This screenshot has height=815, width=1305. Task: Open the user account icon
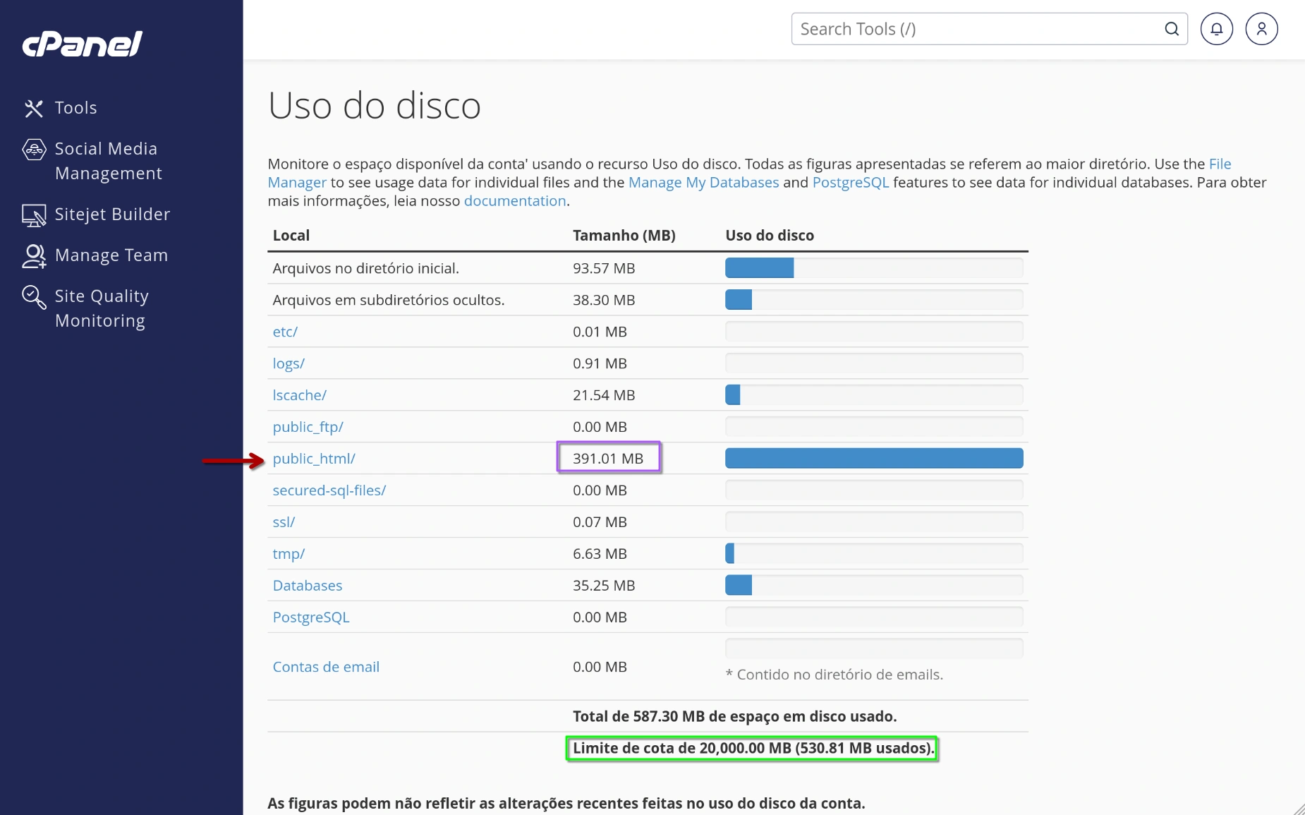pos(1261,28)
